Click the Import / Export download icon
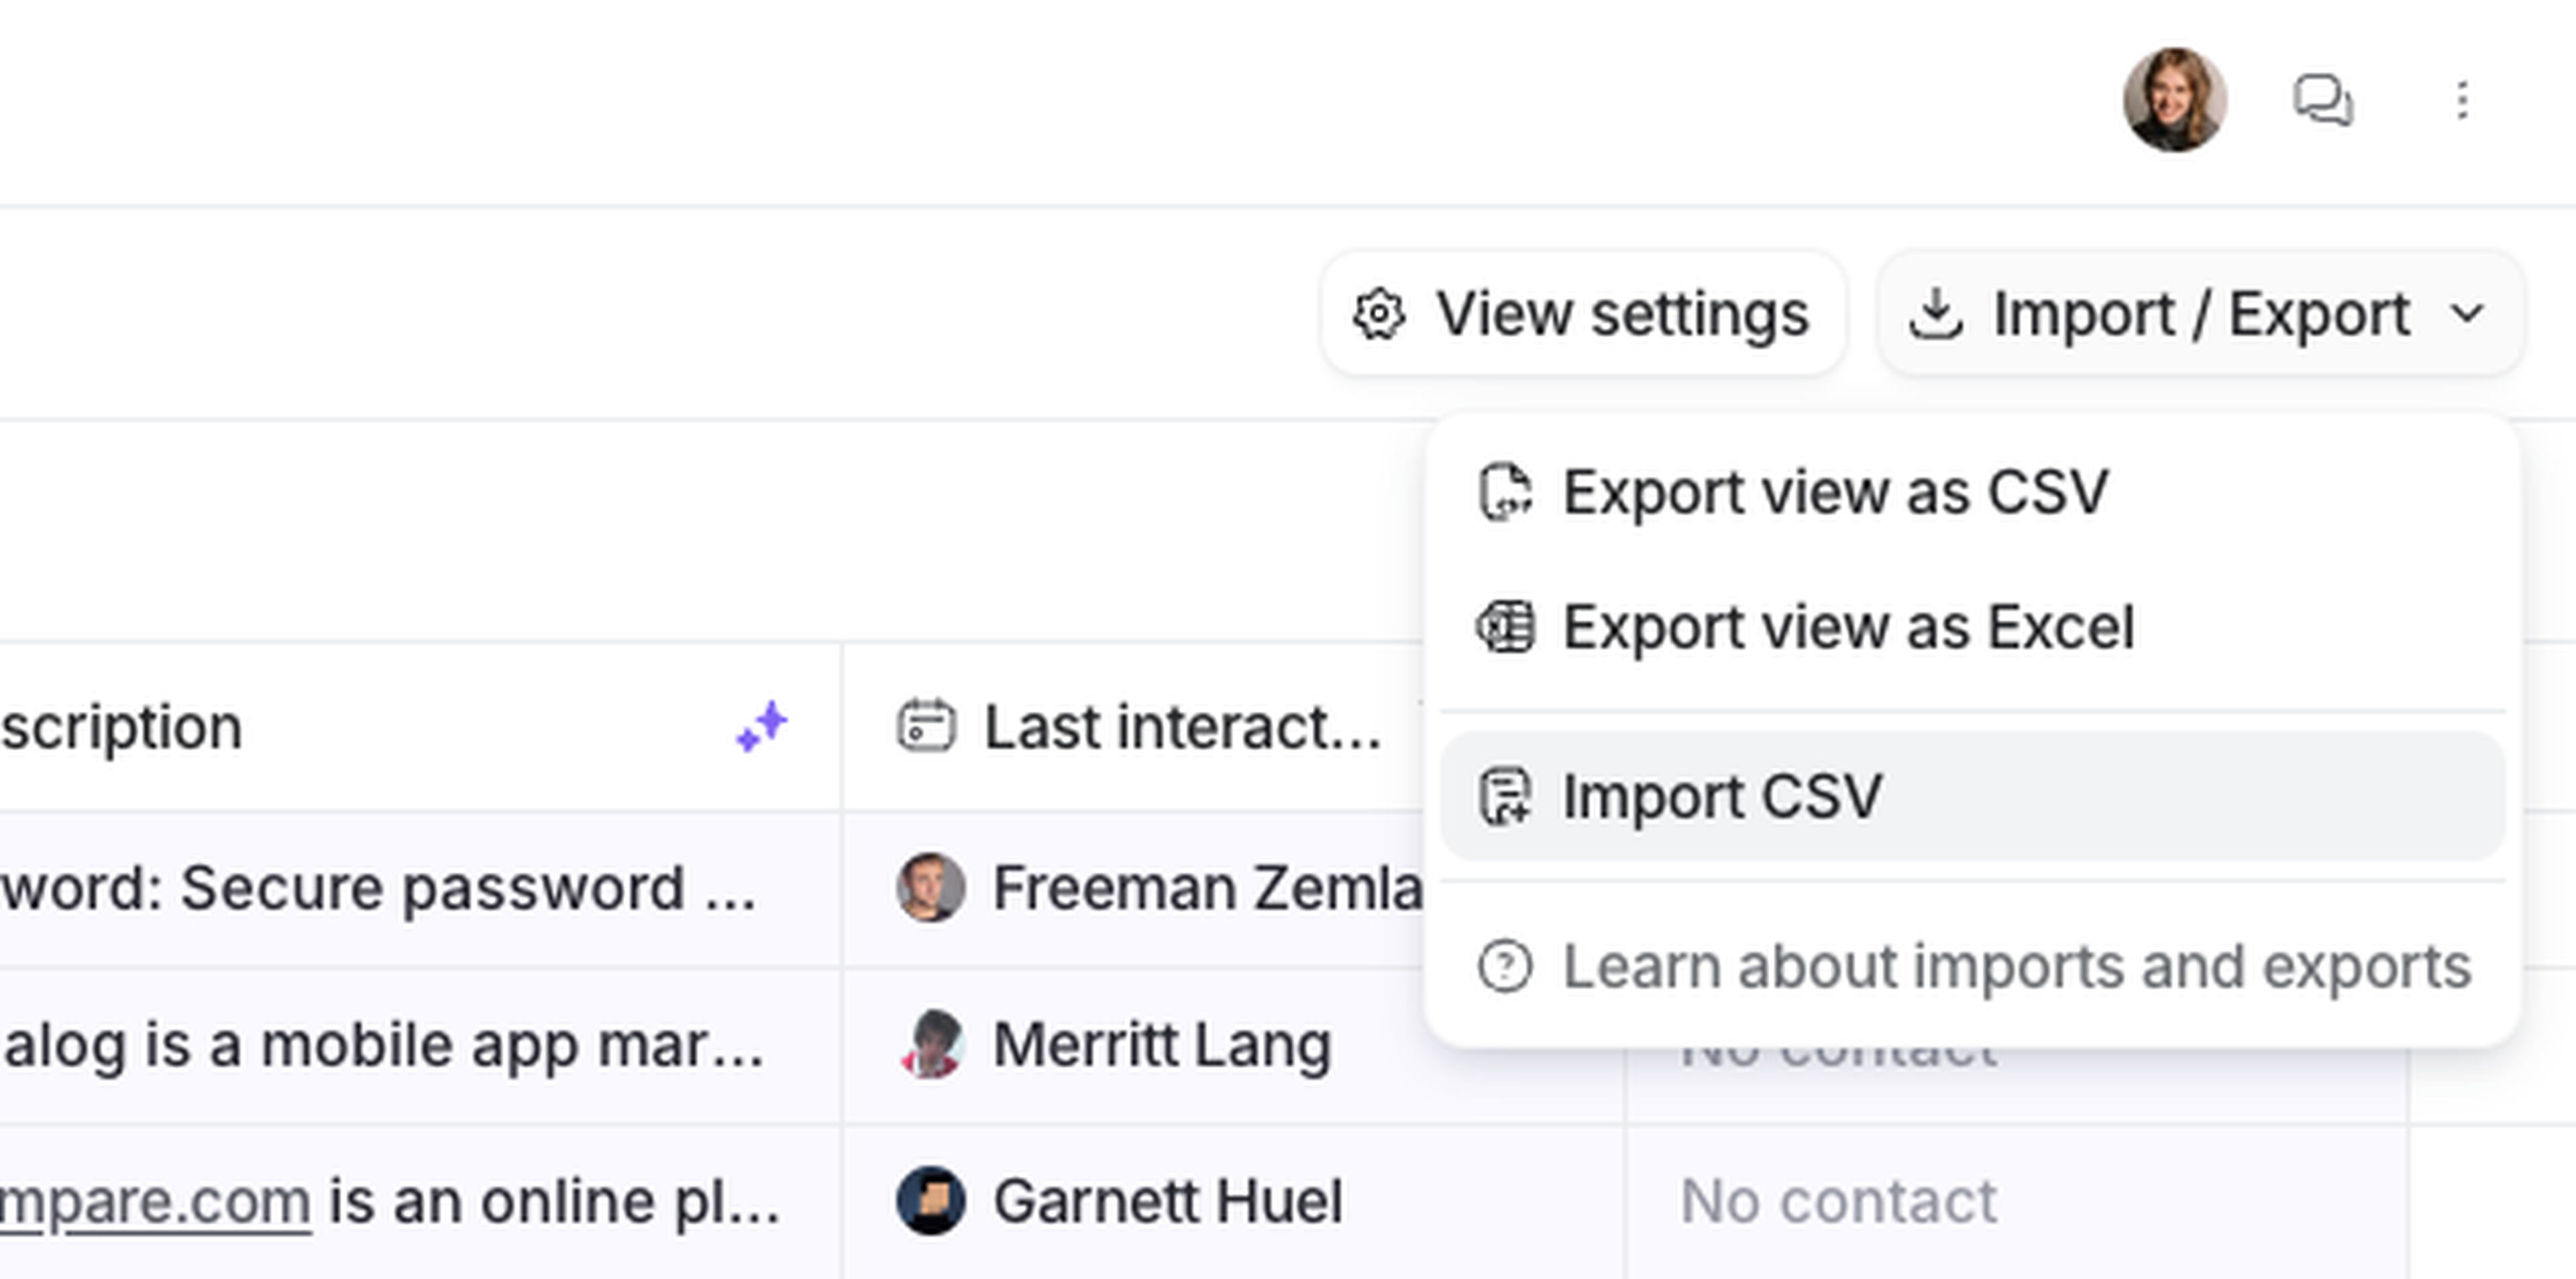This screenshot has height=1279, width=2576. tap(1936, 314)
